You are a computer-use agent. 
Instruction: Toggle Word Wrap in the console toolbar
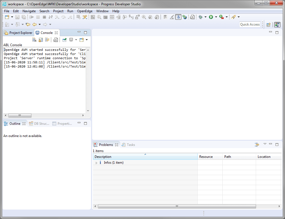tap(47, 40)
